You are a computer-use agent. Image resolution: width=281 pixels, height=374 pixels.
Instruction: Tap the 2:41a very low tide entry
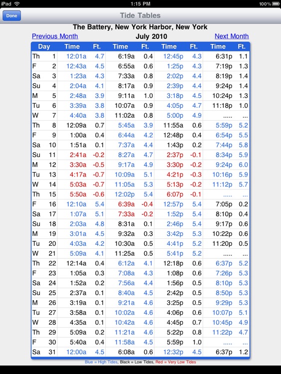[78, 155]
